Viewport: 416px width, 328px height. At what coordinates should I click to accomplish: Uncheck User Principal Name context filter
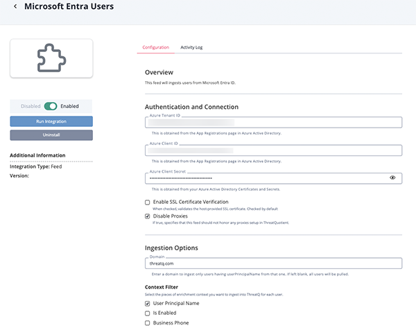tap(147, 303)
